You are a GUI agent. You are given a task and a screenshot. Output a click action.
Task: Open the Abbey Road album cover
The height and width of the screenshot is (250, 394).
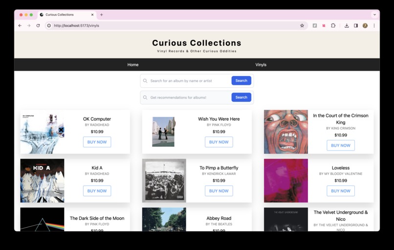pyautogui.click(x=164, y=219)
